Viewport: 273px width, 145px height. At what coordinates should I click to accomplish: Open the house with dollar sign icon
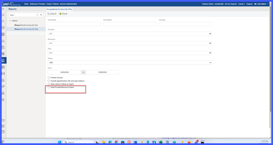(3, 80)
